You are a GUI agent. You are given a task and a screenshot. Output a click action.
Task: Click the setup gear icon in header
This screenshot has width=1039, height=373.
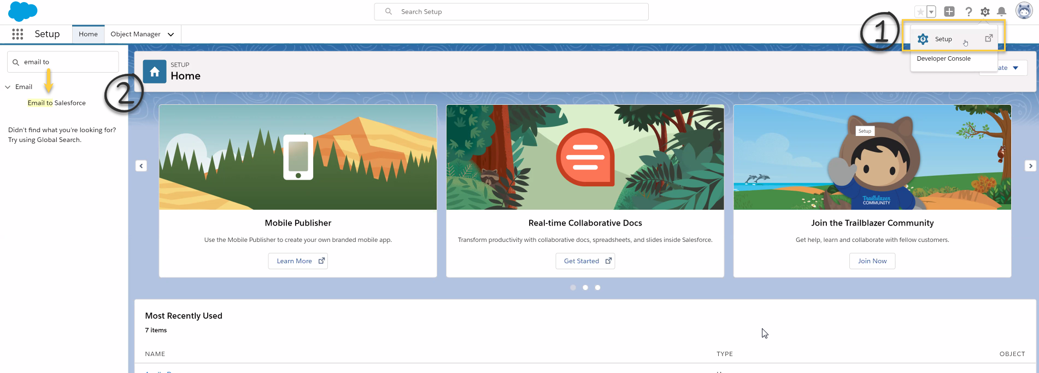pyautogui.click(x=985, y=11)
